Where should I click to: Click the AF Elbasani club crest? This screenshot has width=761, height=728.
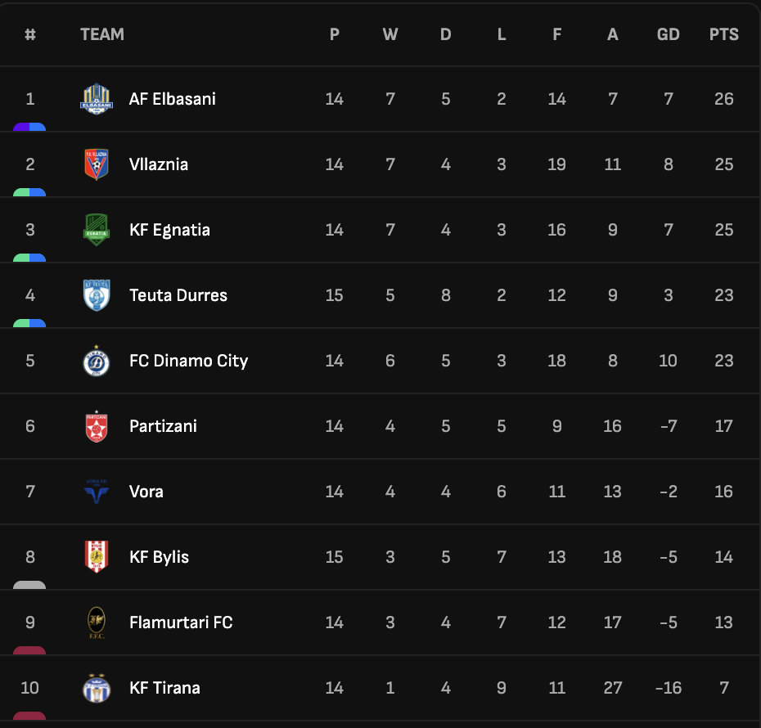[x=97, y=99]
